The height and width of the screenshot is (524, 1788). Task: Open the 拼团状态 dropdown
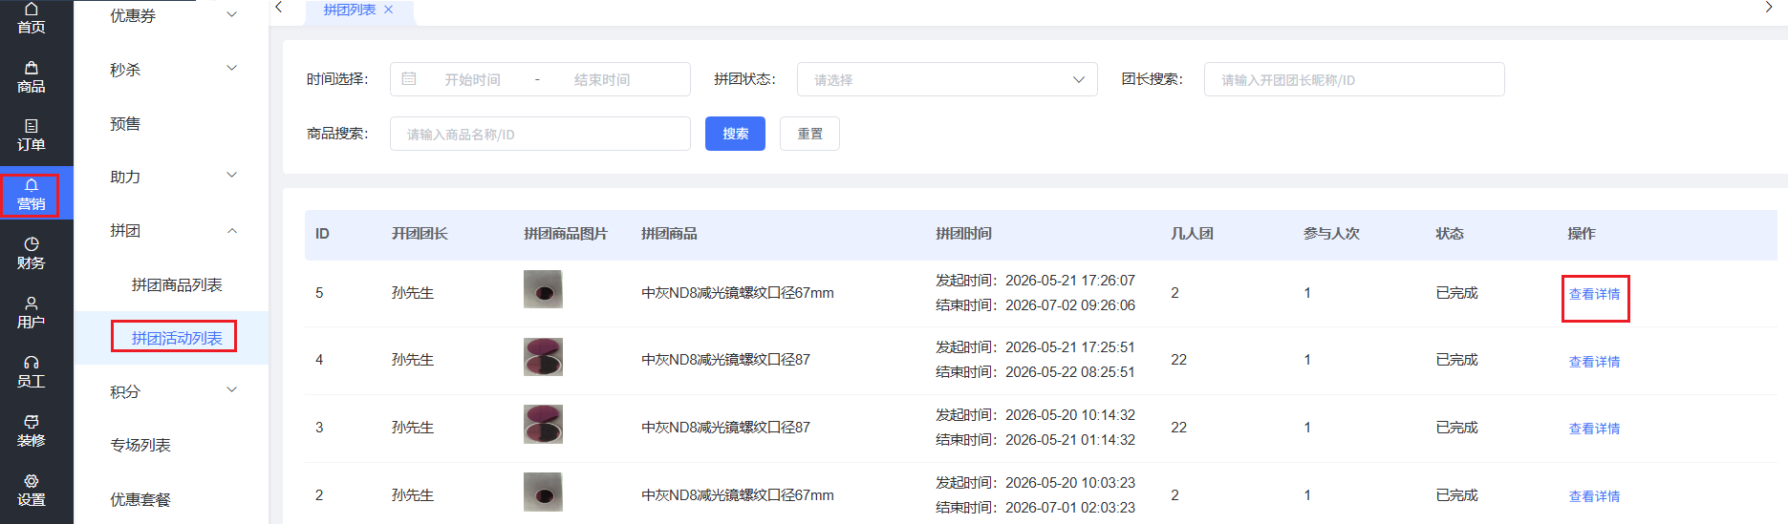click(x=947, y=79)
